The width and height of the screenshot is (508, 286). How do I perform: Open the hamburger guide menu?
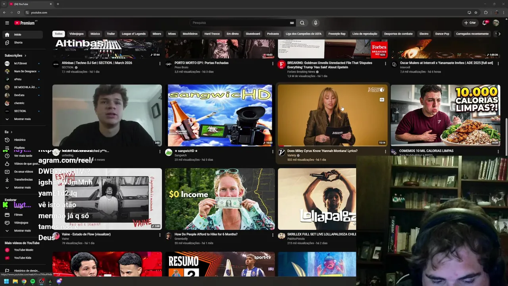pos(7,23)
